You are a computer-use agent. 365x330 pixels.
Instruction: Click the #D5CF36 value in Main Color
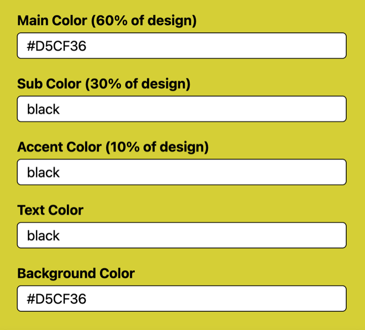tap(57, 47)
